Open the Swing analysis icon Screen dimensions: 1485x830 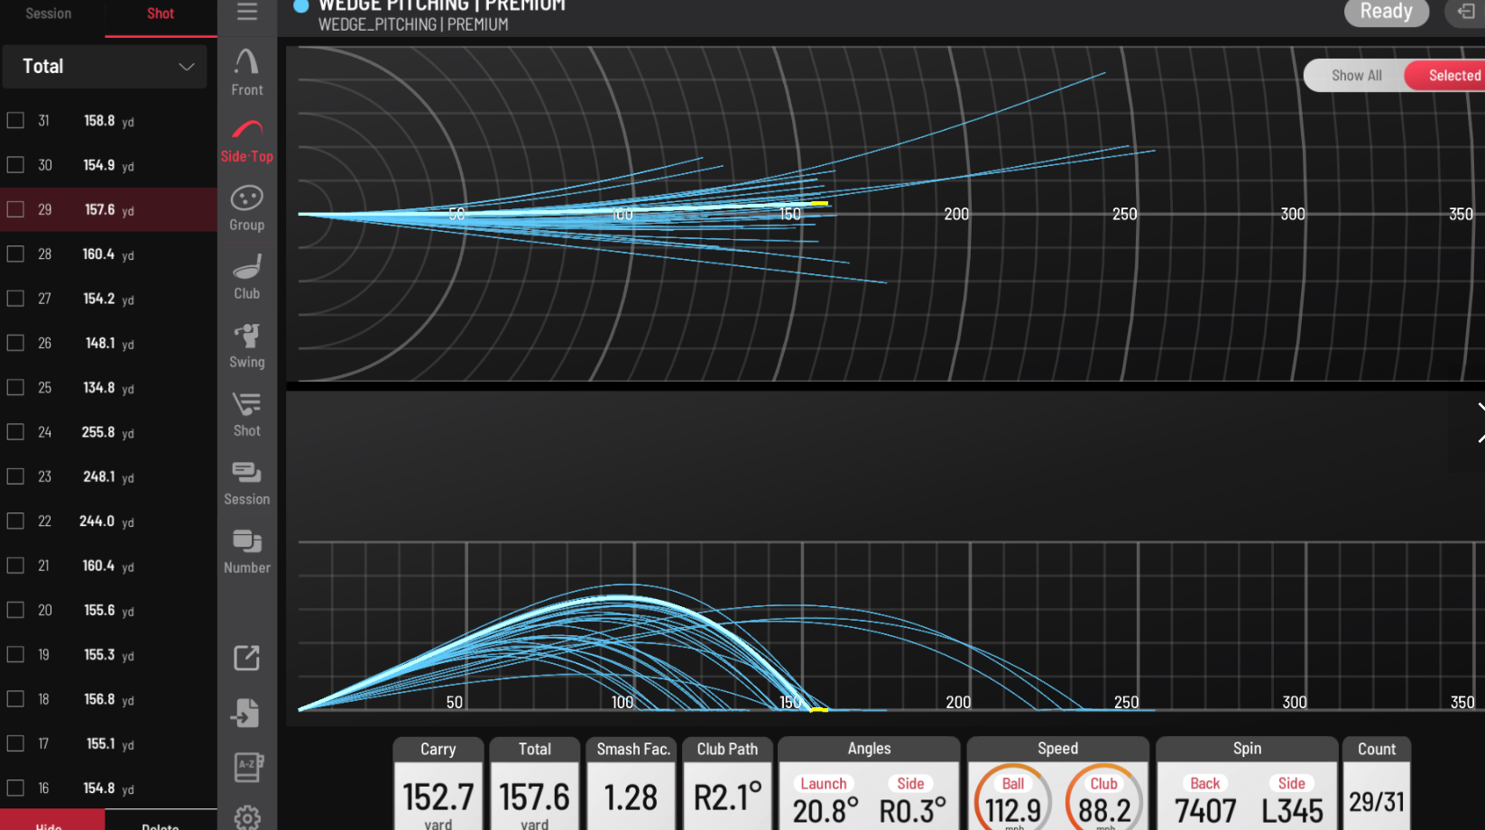[x=246, y=346]
